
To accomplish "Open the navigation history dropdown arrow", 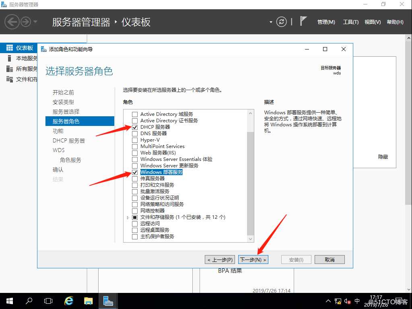I will (x=35, y=22).
